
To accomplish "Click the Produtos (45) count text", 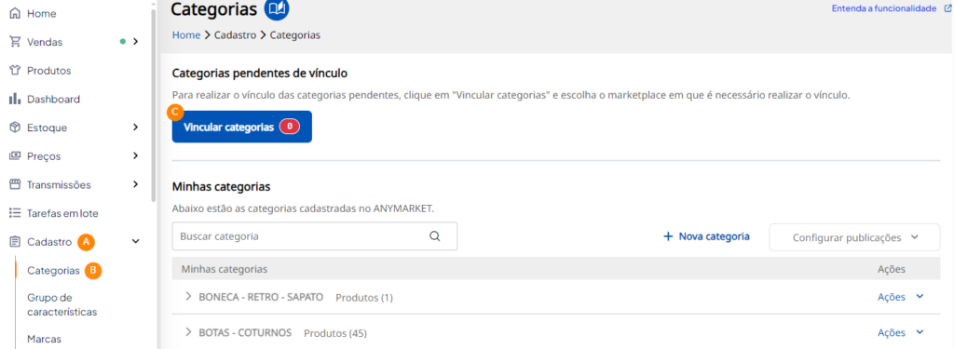I will [x=335, y=333].
